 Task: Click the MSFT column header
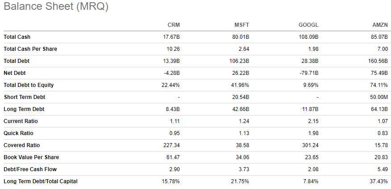coord(242,25)
